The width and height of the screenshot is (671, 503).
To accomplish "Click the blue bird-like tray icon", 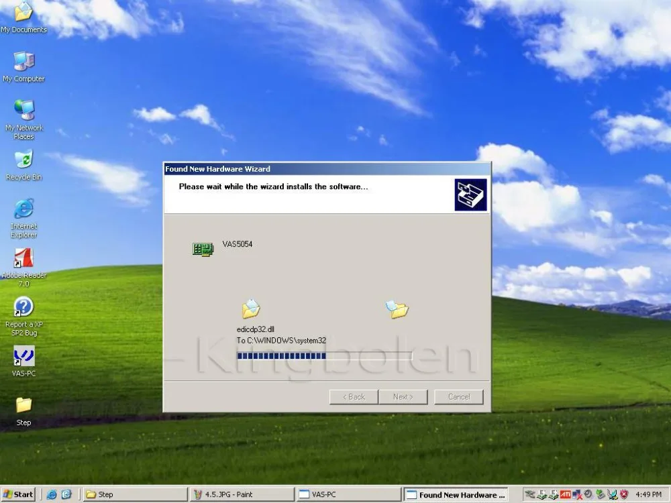I will (x=613, y=495).
